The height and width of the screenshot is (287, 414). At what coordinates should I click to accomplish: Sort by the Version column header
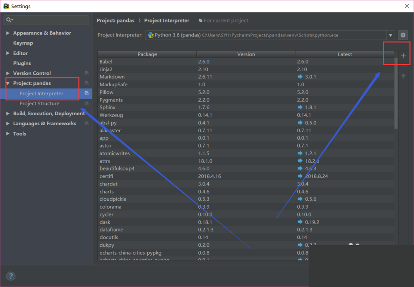(x=246, y=54)
